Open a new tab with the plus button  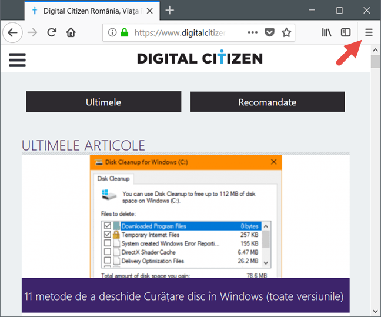[170, 11]
